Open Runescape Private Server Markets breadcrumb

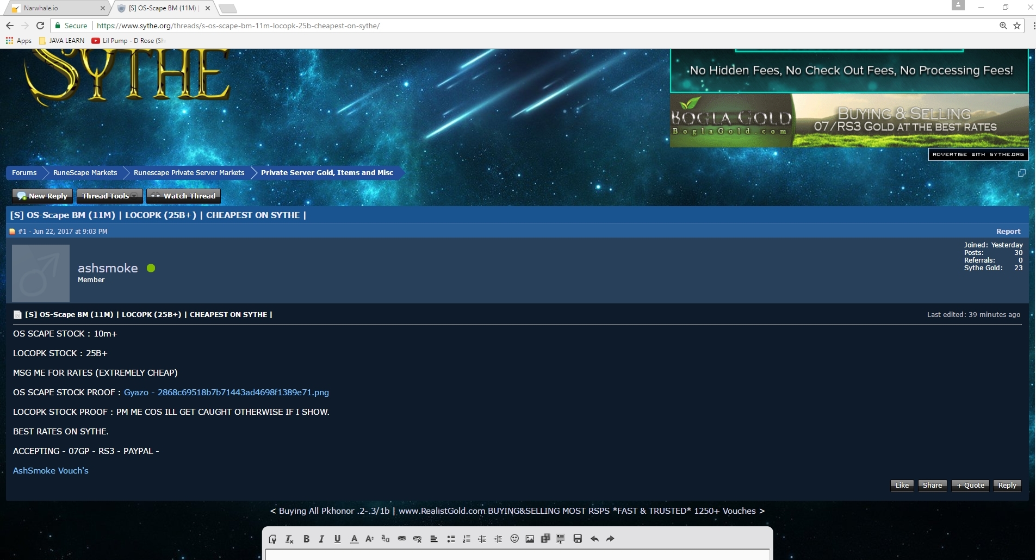click(x=189, y=173)
